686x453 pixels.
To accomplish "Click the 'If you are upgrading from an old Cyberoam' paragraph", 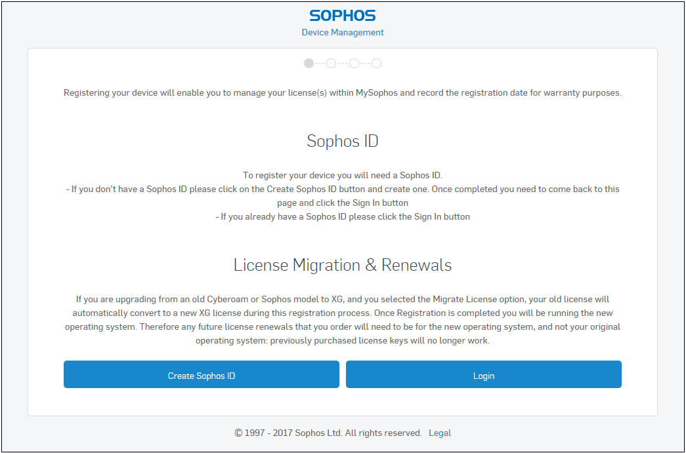I will pos(343,320).
